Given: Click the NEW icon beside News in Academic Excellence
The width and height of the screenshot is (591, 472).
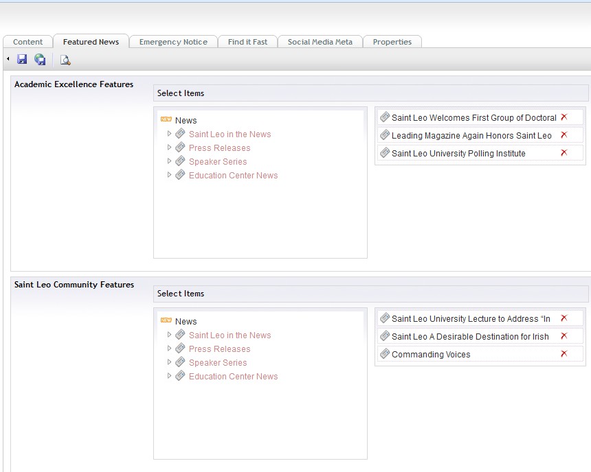Looking at the screenshot, I should pos(166,119).
